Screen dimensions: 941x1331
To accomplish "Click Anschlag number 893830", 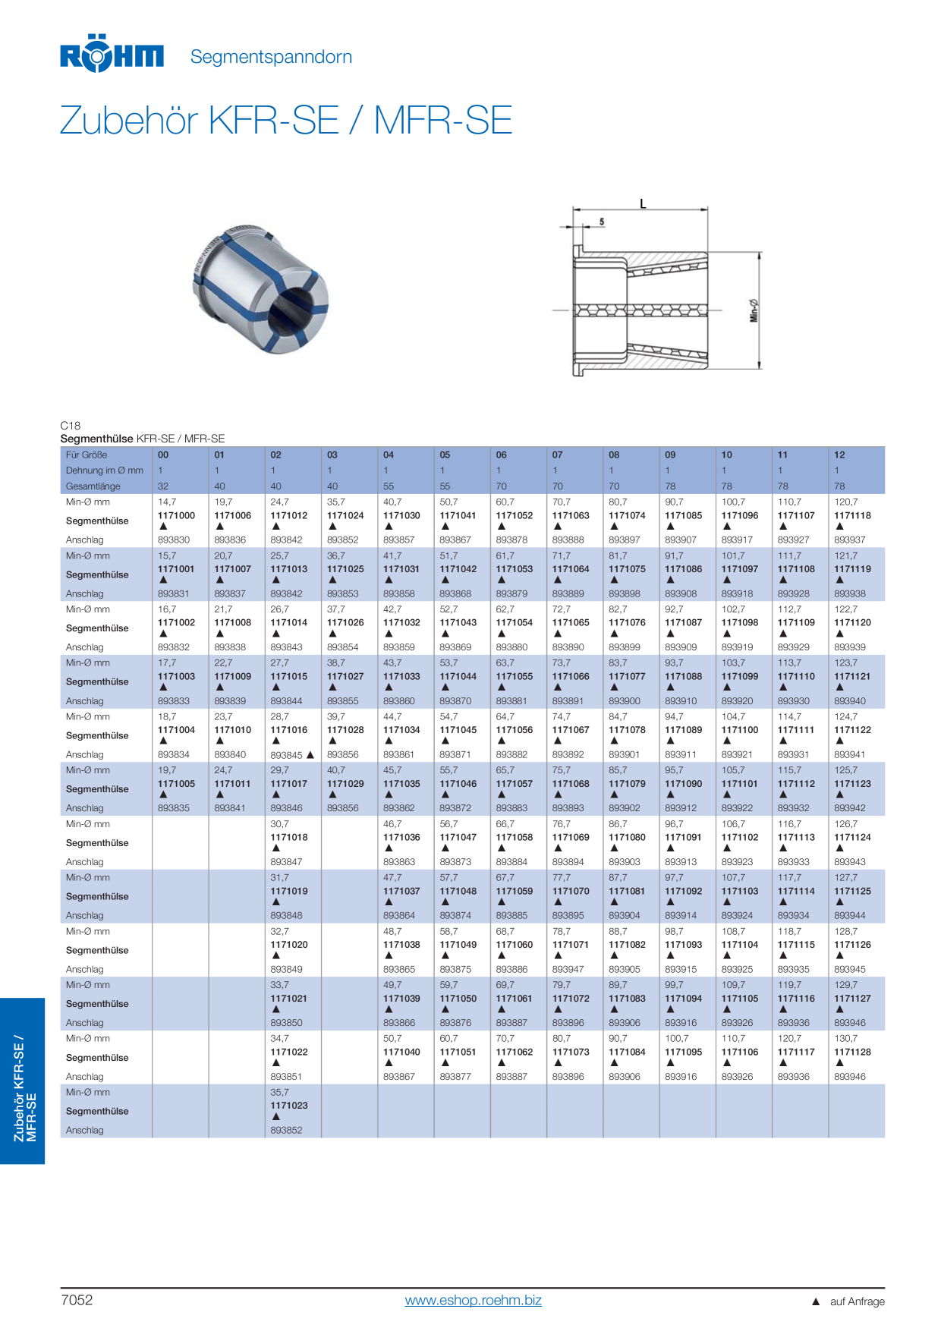I will pos(174,540).
